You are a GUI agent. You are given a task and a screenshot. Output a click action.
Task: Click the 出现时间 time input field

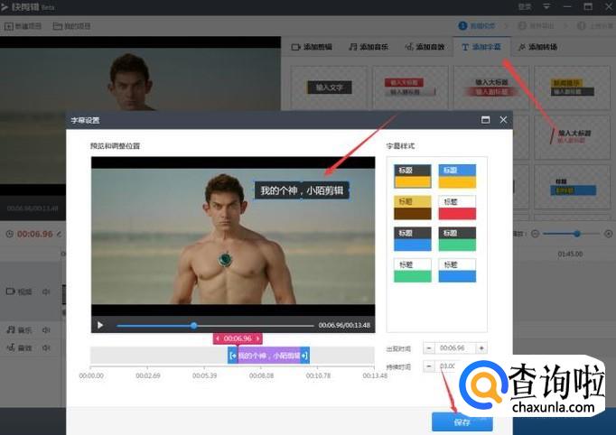tap(454, 347)
